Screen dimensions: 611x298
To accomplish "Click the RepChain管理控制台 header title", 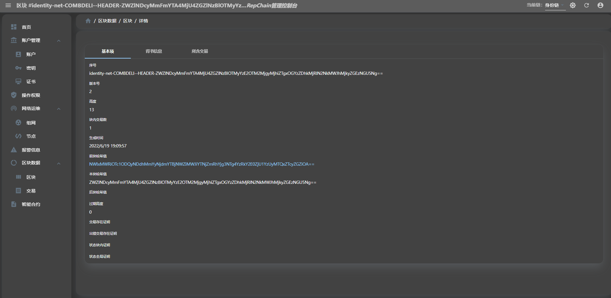I will [x=272, y=5].
